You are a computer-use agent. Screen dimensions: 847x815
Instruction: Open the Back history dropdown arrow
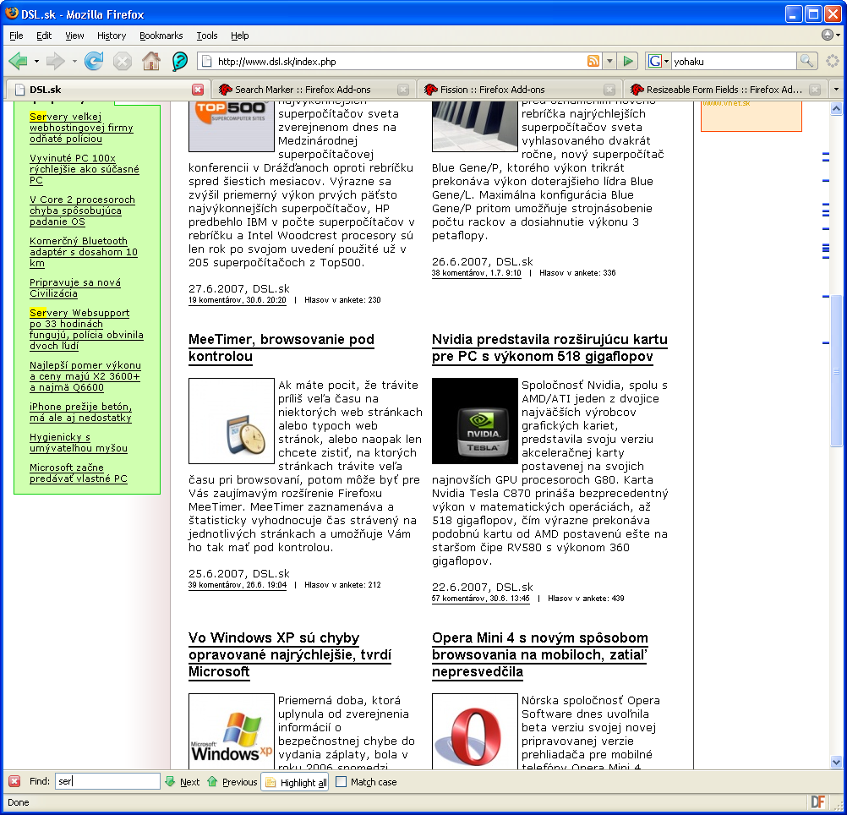coord(36,61)
